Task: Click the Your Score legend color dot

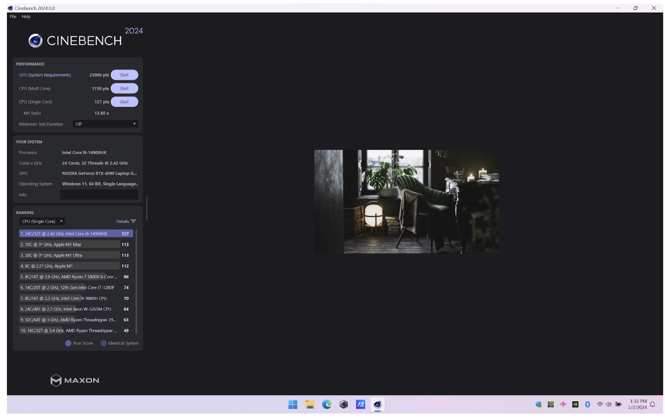Action: tap(68, 343)
